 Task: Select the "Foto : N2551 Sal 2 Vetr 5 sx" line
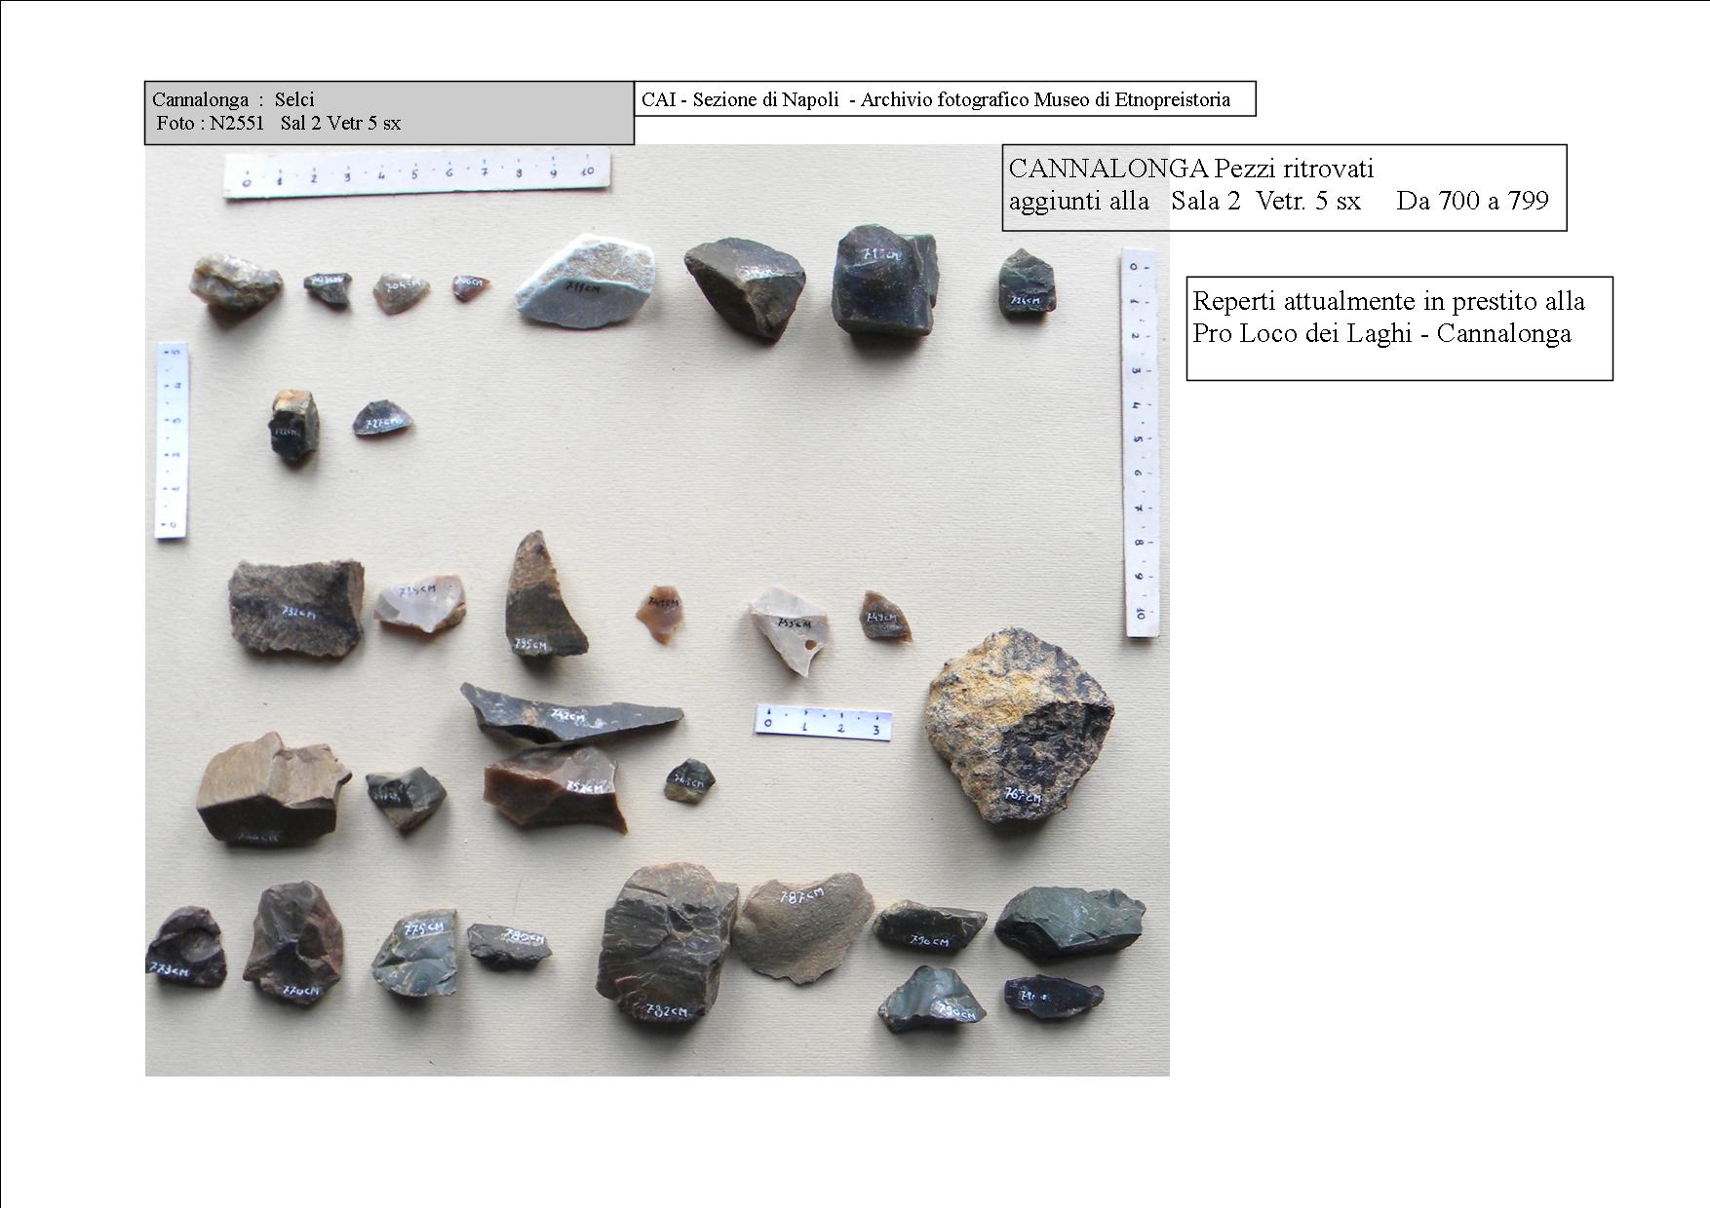pos(279,124)
